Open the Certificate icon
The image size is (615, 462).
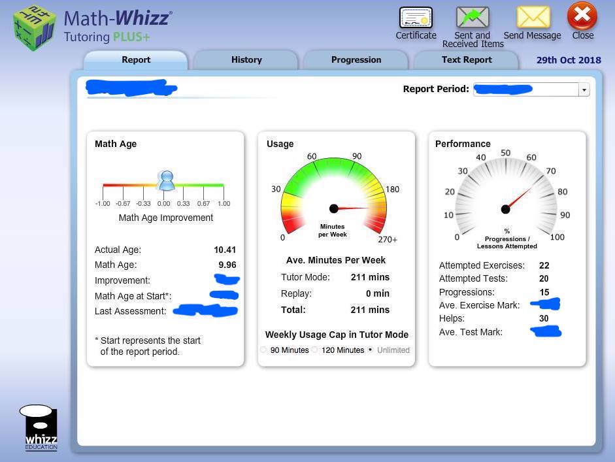click(416, 18)
